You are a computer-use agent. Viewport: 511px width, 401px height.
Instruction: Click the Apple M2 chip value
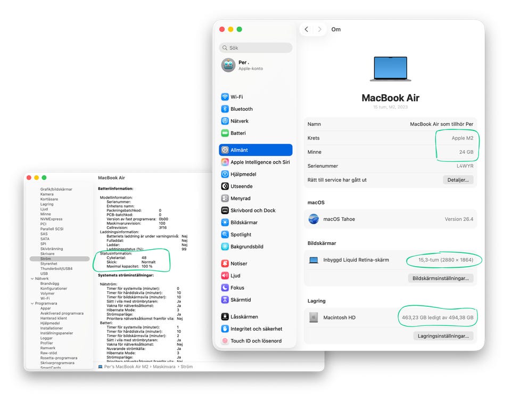point(463,138)
